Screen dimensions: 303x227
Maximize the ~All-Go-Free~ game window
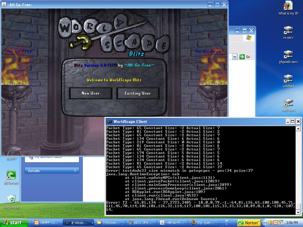pos(217,5)
